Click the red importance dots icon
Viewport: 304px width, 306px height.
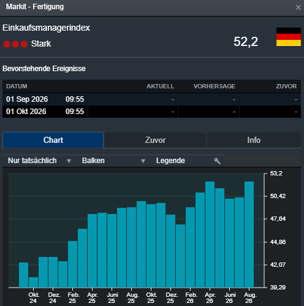pos(15,44)
